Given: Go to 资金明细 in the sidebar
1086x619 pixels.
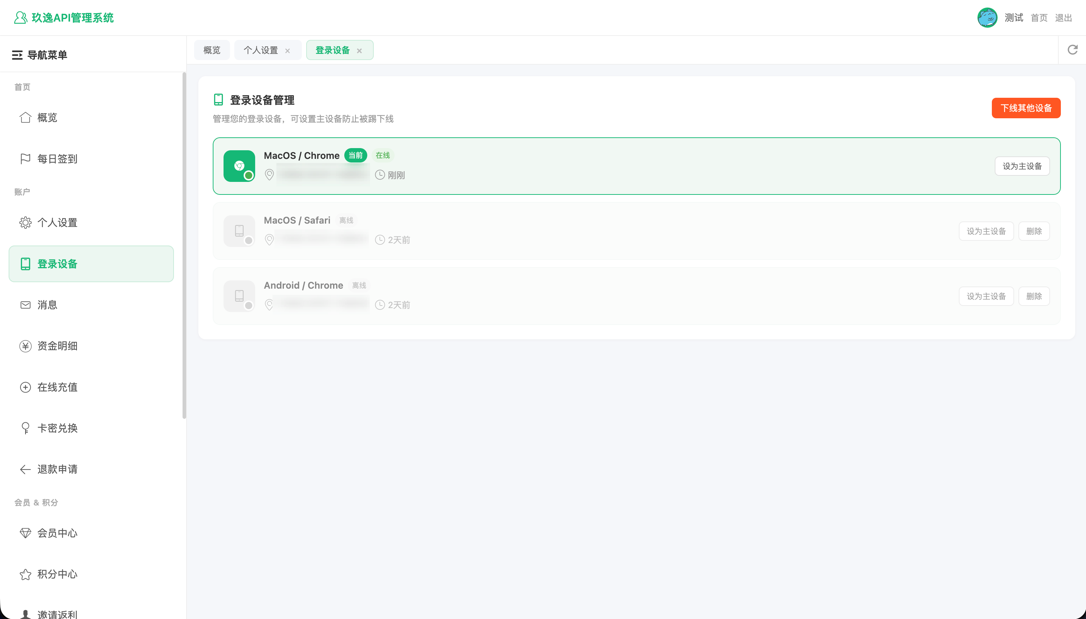Looking at the screenshot, I should click(x=91, y=346).
